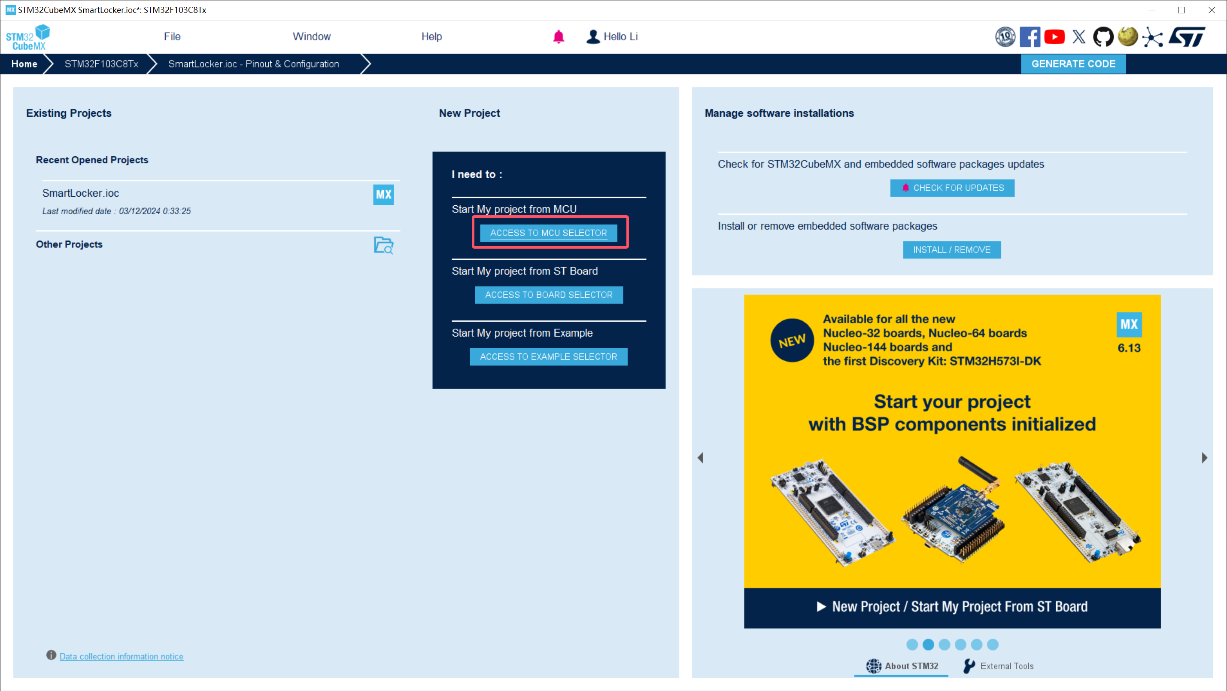
Task: Open SmartLocker.ioc Pinout & Configuration breadcrumb
Action: point(253,64)
